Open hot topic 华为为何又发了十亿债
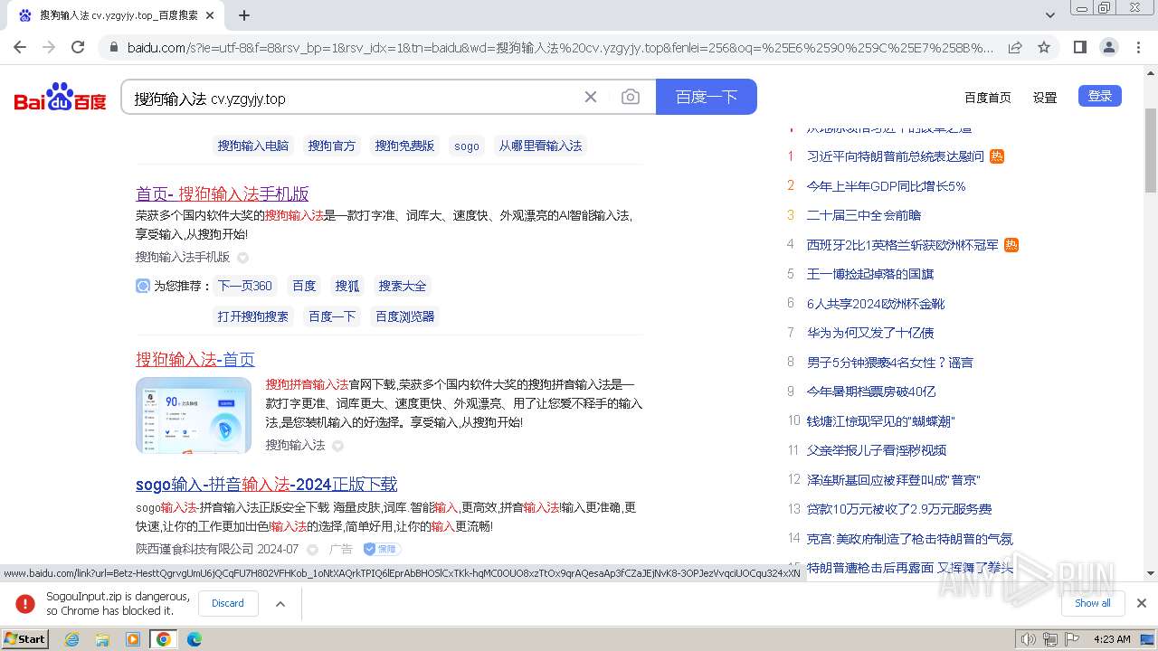1158x651 pixels. 870,333
